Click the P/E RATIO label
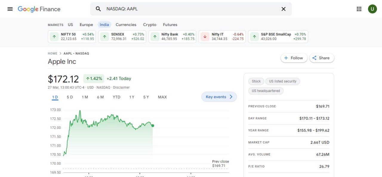The image size is (382, 177). (x=256, y=166)
